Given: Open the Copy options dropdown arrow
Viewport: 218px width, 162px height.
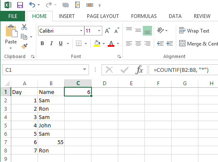Looking at the screenshot, I should point(31,37).
